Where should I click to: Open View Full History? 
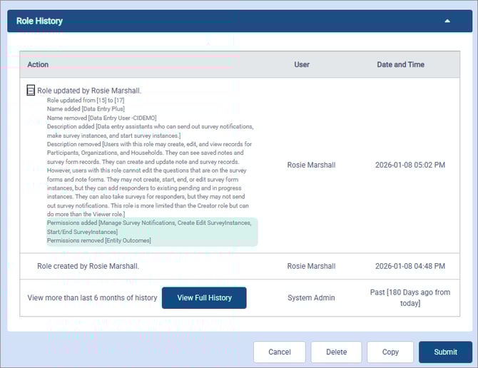[204, 297]
